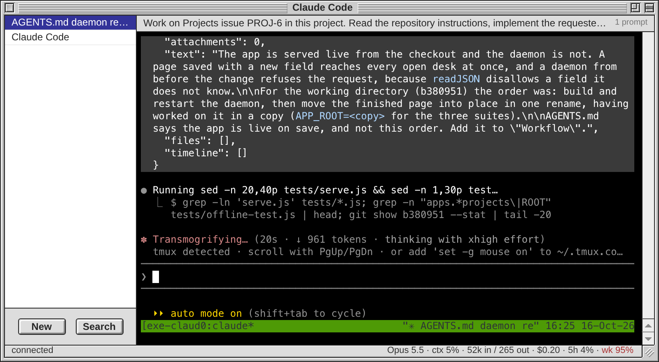659x362 pixels.
Task: Click the Search button
Action: (x=99, y=327)
